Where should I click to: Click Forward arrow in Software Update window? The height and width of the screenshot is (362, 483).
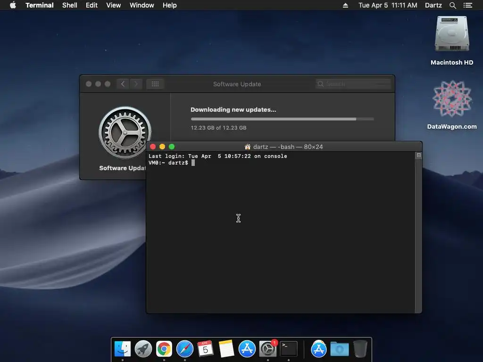tap(136, 84)
